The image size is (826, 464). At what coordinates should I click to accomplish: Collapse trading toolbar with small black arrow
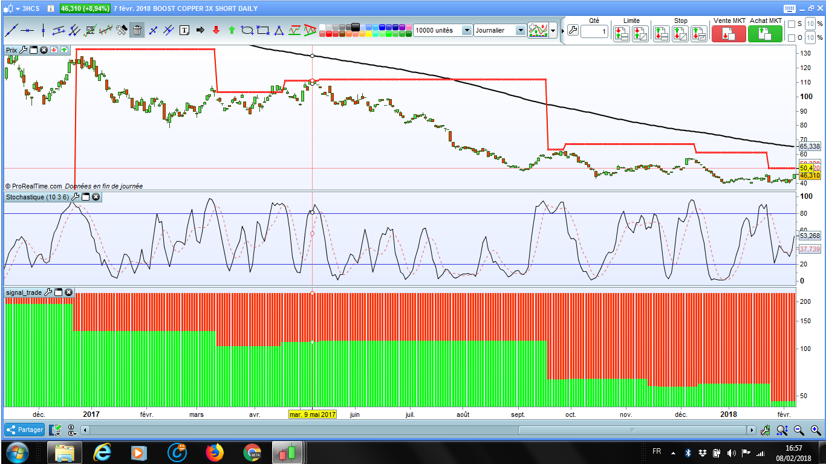coord(562,31)
